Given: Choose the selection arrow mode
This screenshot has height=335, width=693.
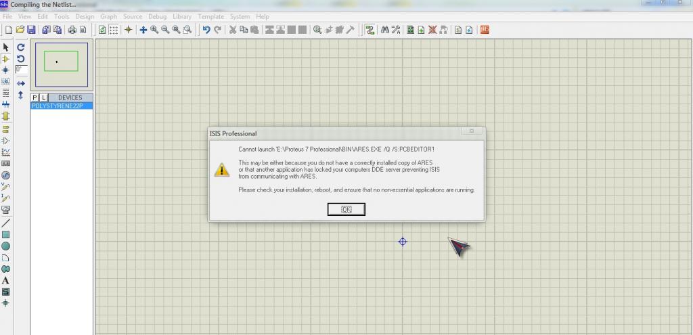Looking at the screenshot, I should click(x=5, y=47).
